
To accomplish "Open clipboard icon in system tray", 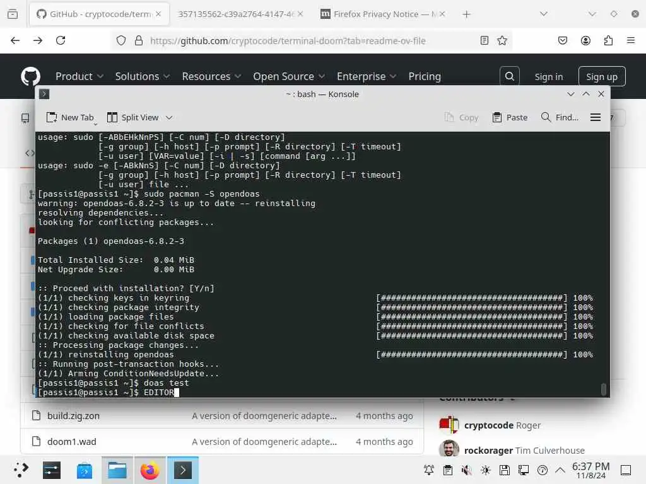I will [448, 470].
